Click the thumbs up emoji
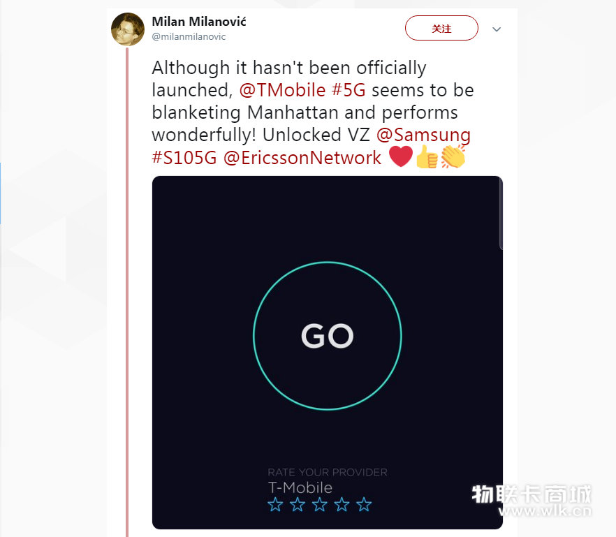 click(x=427, y=156)
